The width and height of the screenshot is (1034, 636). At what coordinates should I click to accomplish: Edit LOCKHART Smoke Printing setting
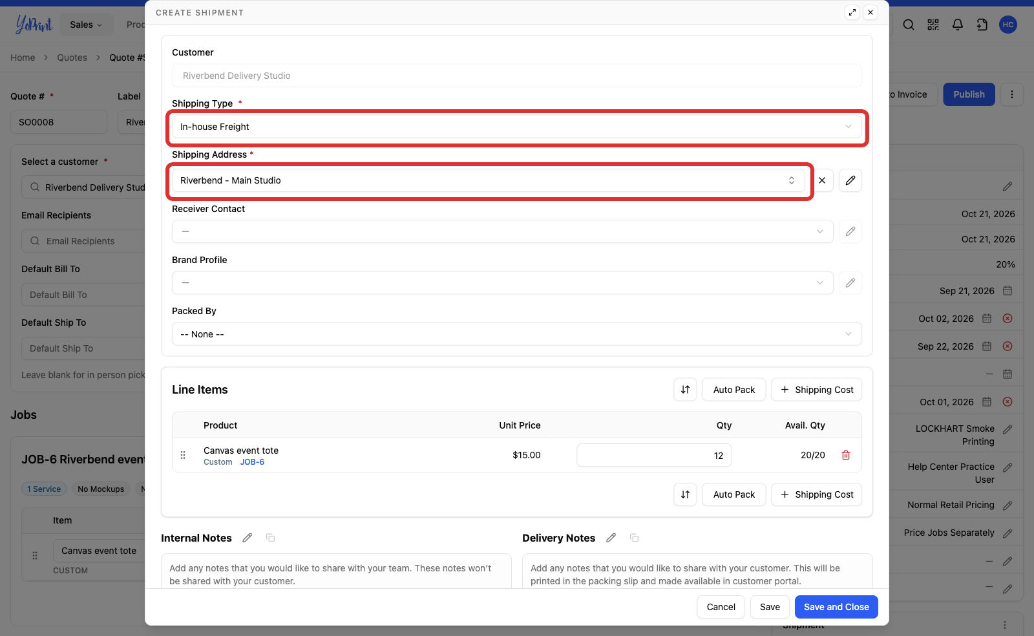[x=1008, y=429]
